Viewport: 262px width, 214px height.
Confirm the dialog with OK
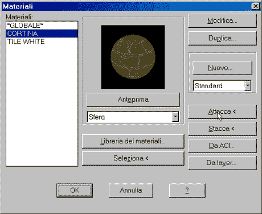click(x=75, y=190)
